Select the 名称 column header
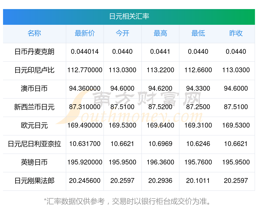The width and height of the screenshot is (258, 211). [x=34, y=33]
